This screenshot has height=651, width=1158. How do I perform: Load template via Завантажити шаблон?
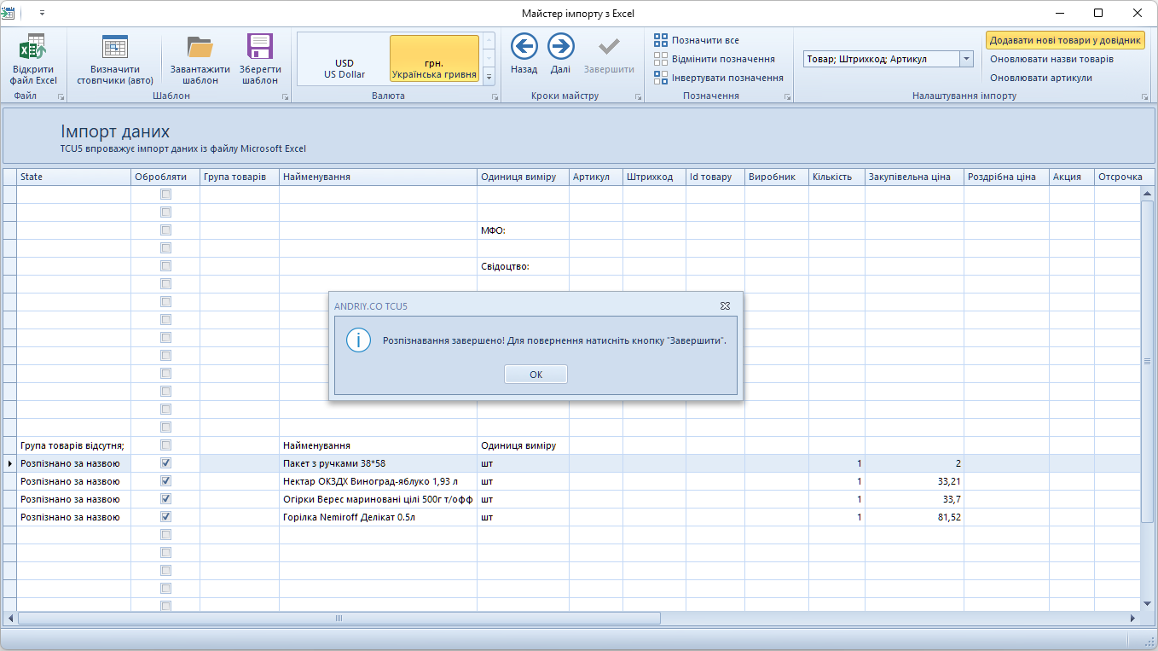click(200, 59)
